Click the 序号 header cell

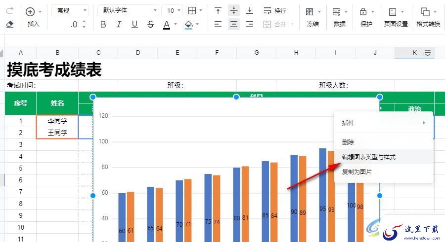tap(20, 103)
